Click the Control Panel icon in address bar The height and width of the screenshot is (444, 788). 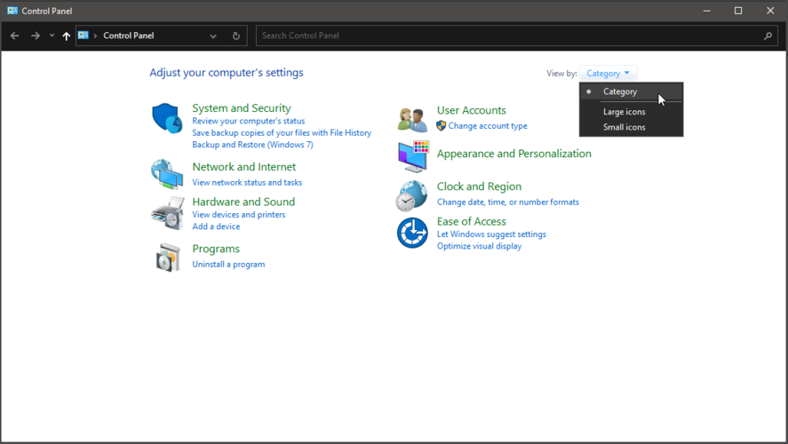point(84,36)
